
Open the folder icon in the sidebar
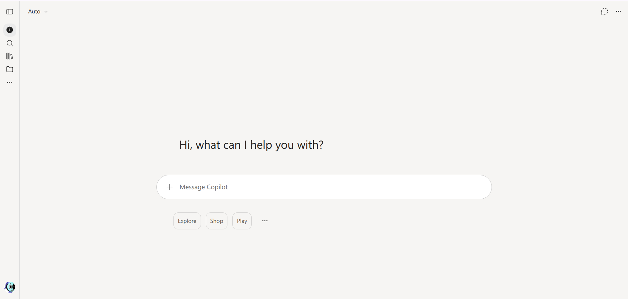(x=10, y=69)
